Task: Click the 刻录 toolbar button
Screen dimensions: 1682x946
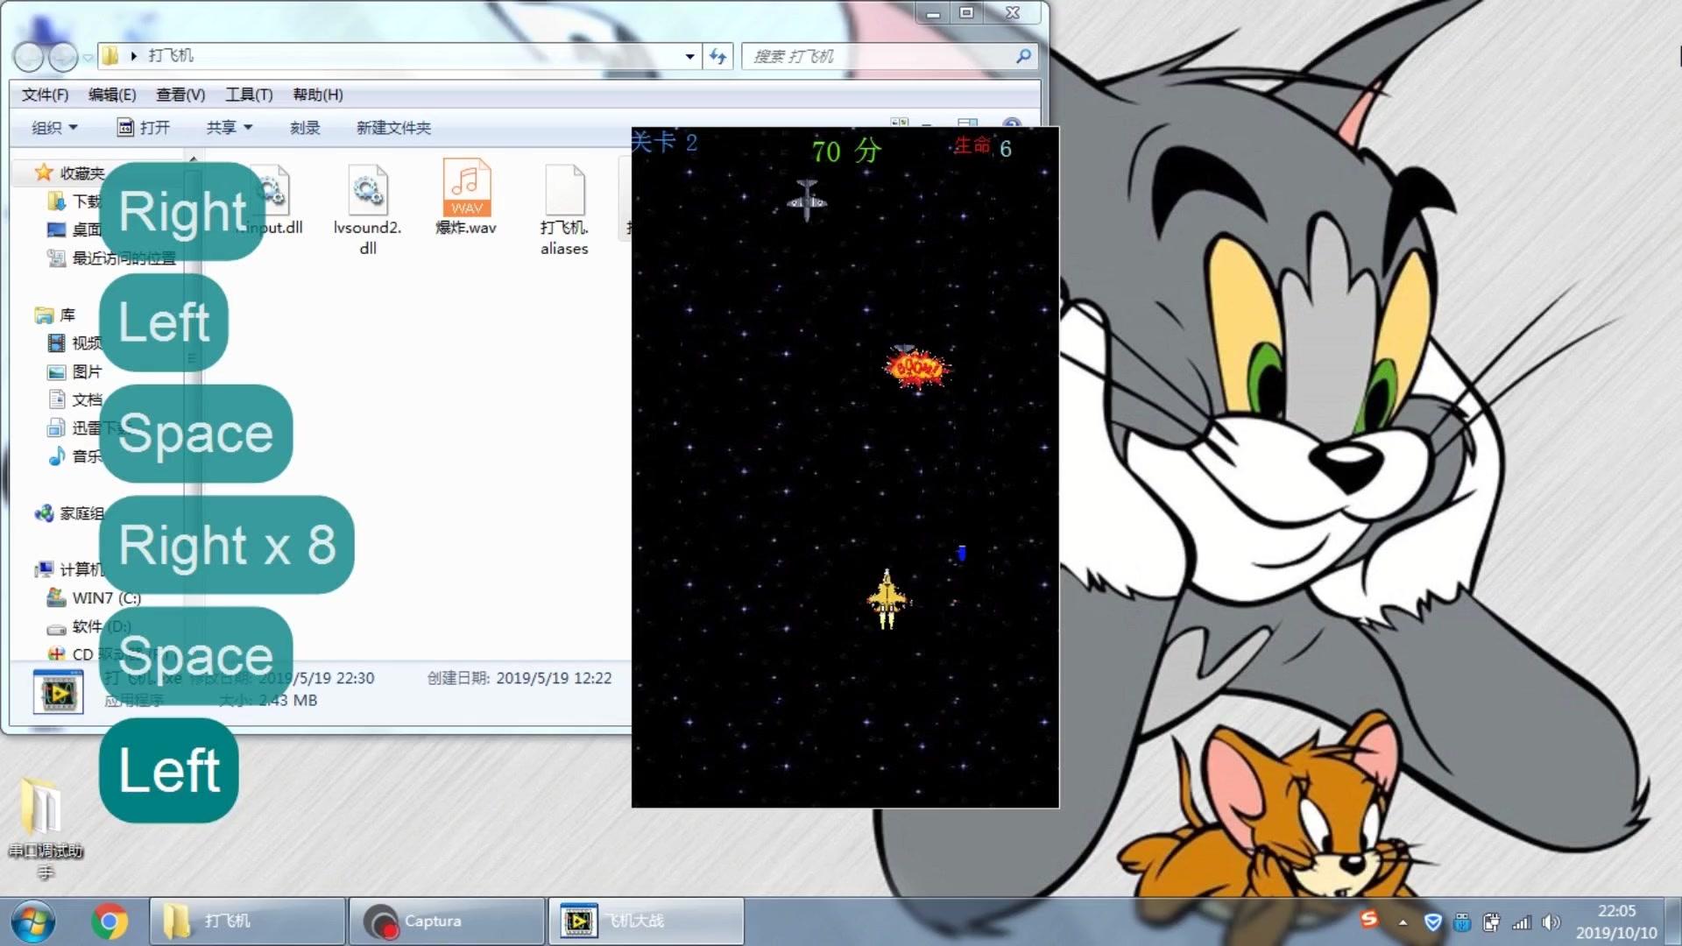Action: point(305,128)
